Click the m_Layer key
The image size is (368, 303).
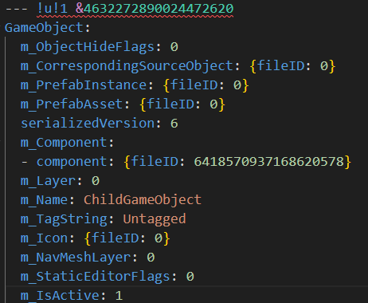point(48,181)
